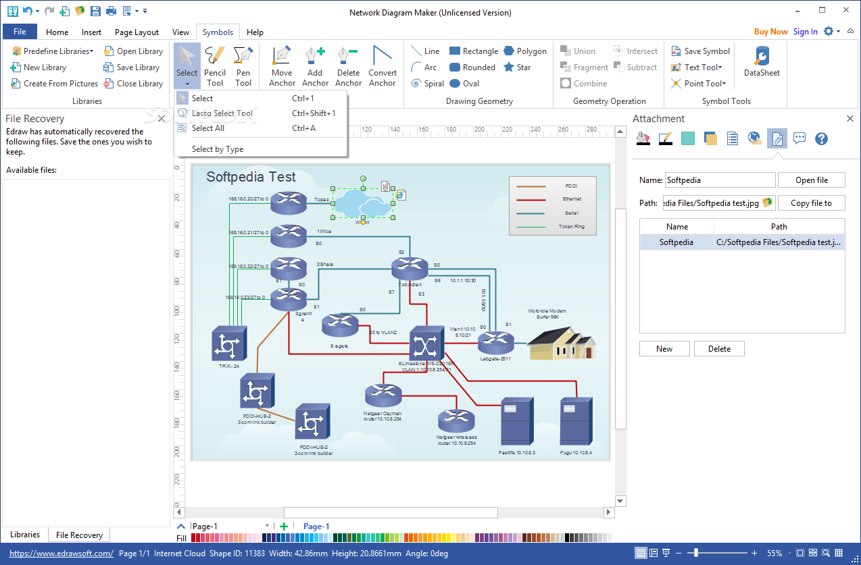Viewport: 861px width, 565px height.
Task: Switch to the Insert ribbon tab
Action: (91, 32)
